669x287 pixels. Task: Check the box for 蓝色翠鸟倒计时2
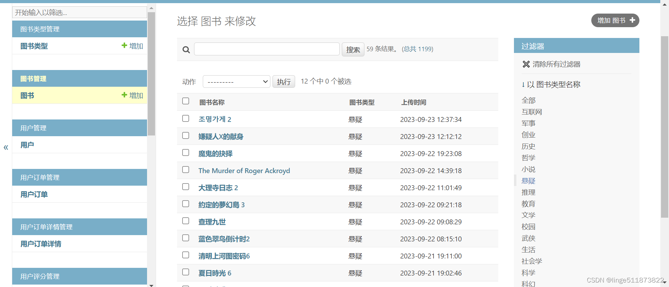click(186, 238)
